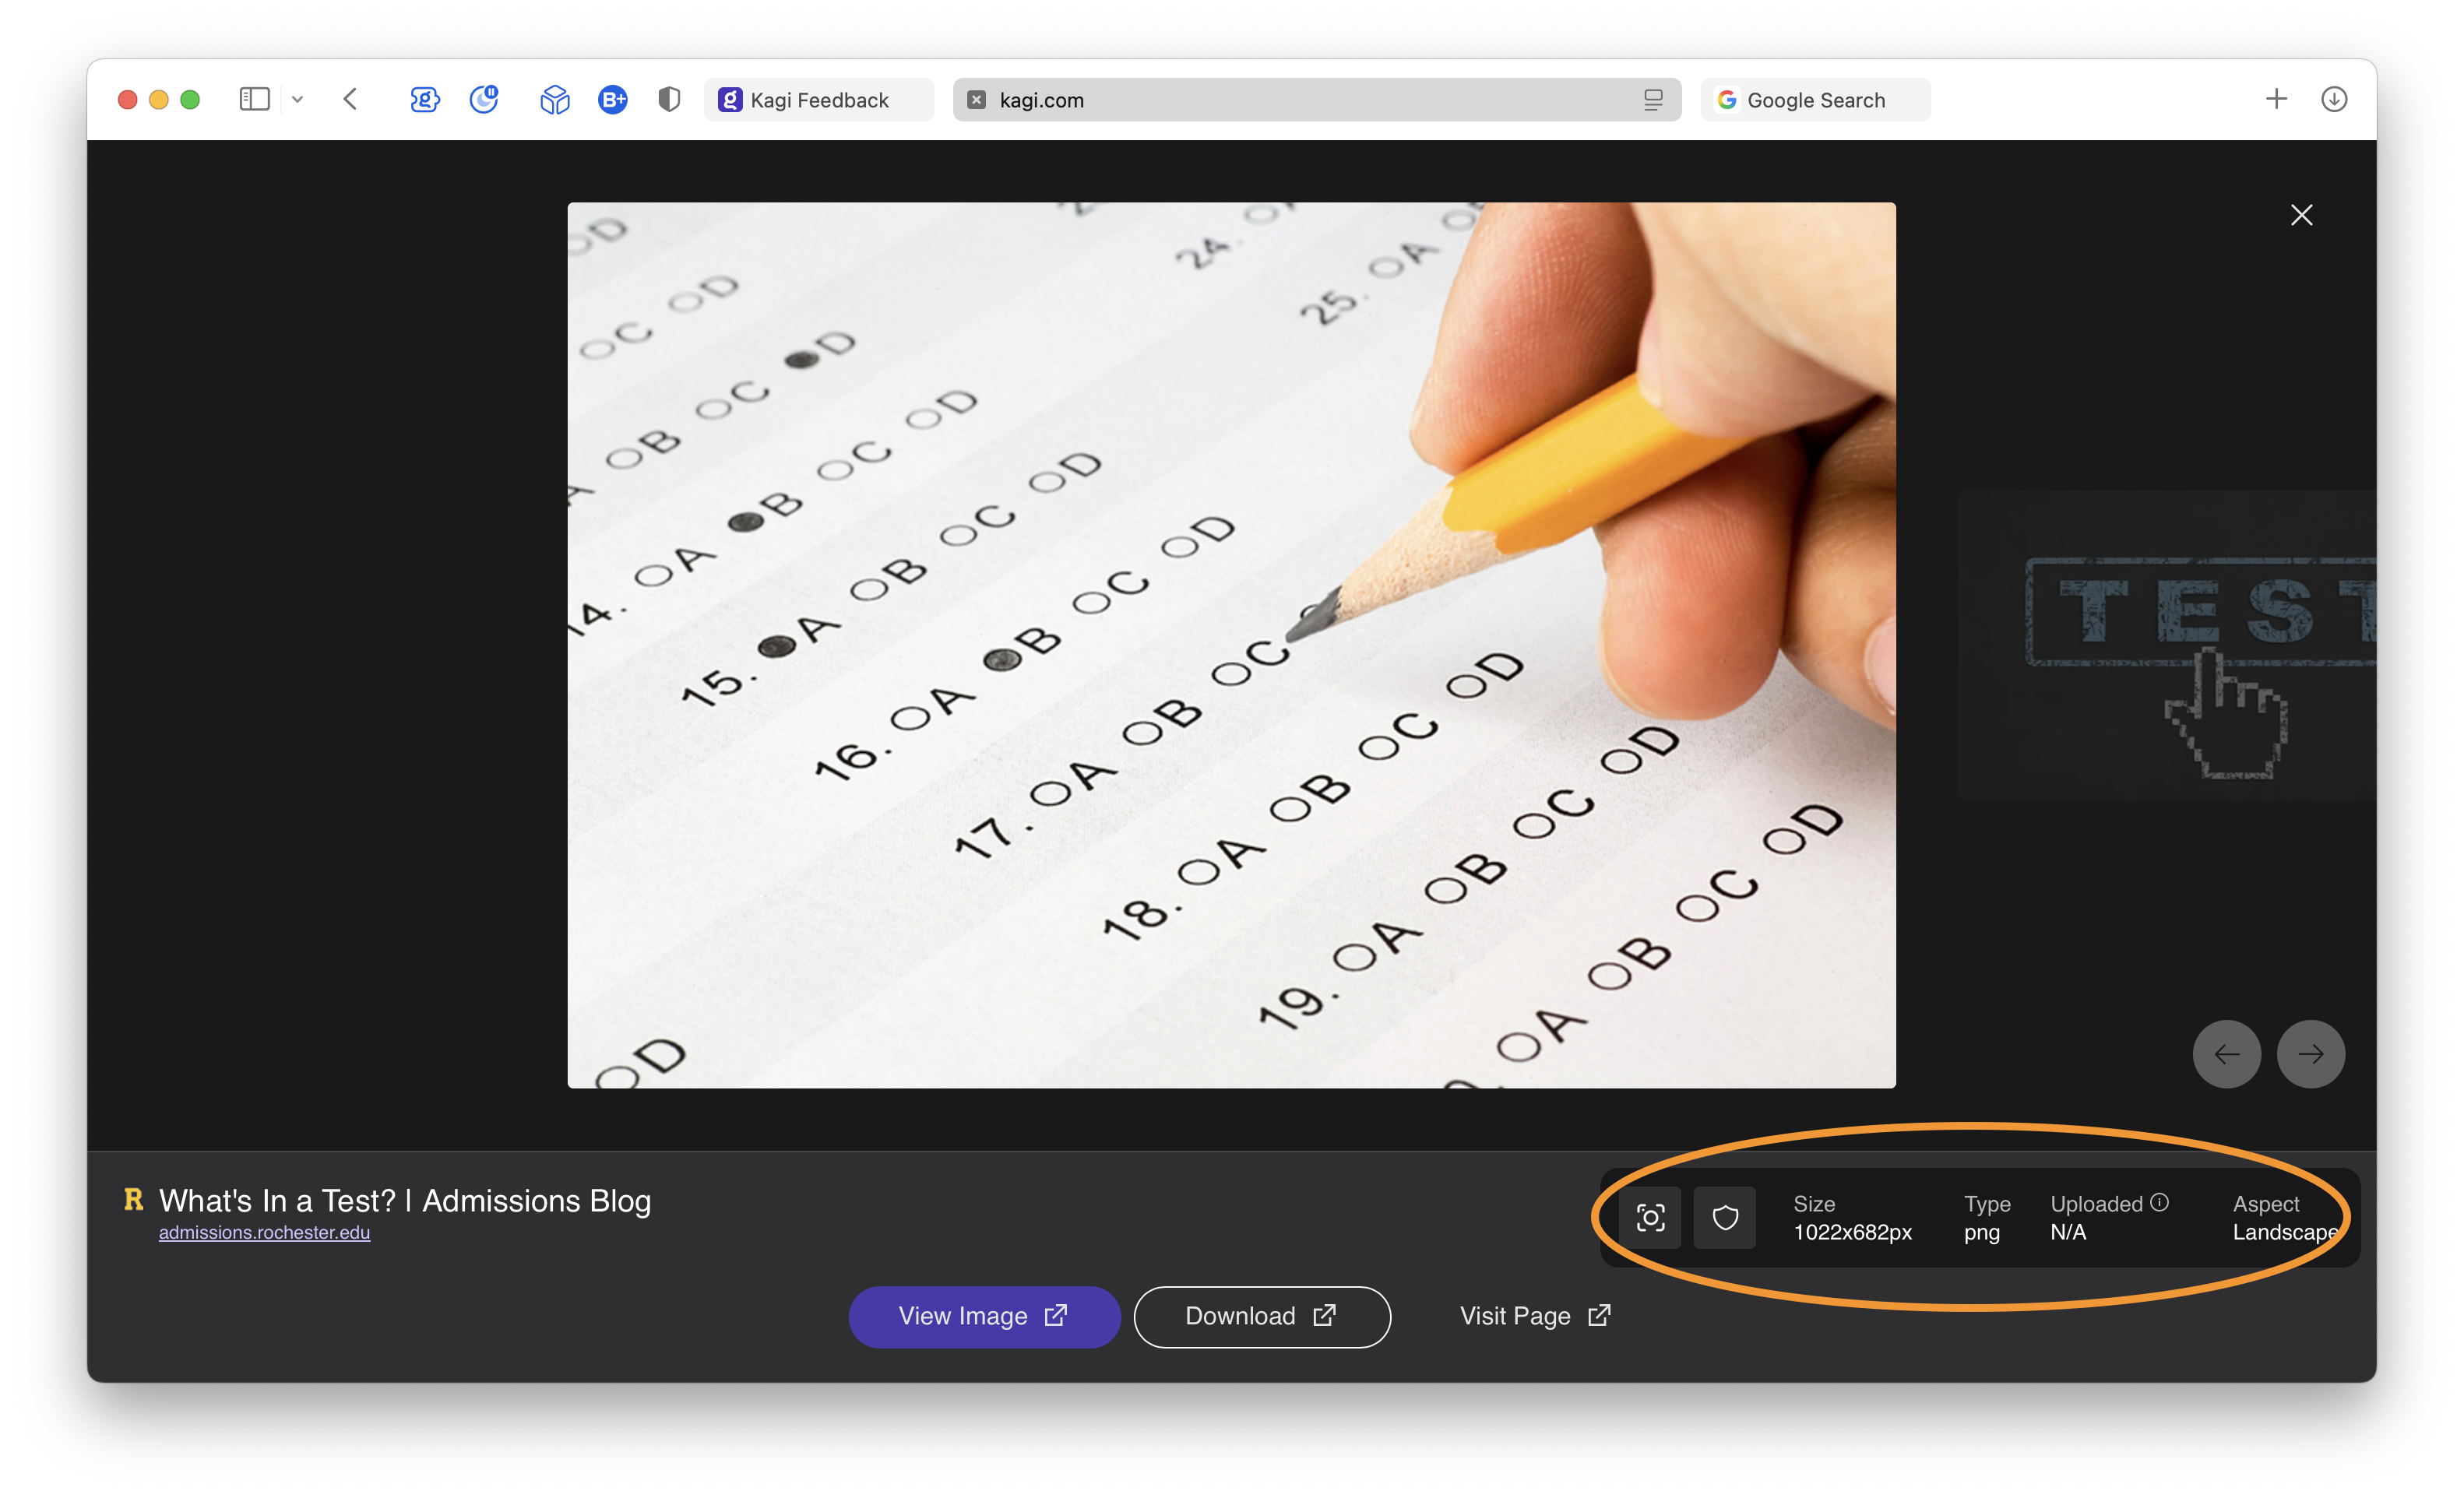The height and width of the screenshot is (1498, 2464).
Task: Click the Kagi extension icon in toolbar
Action: (x=424, y=99)
